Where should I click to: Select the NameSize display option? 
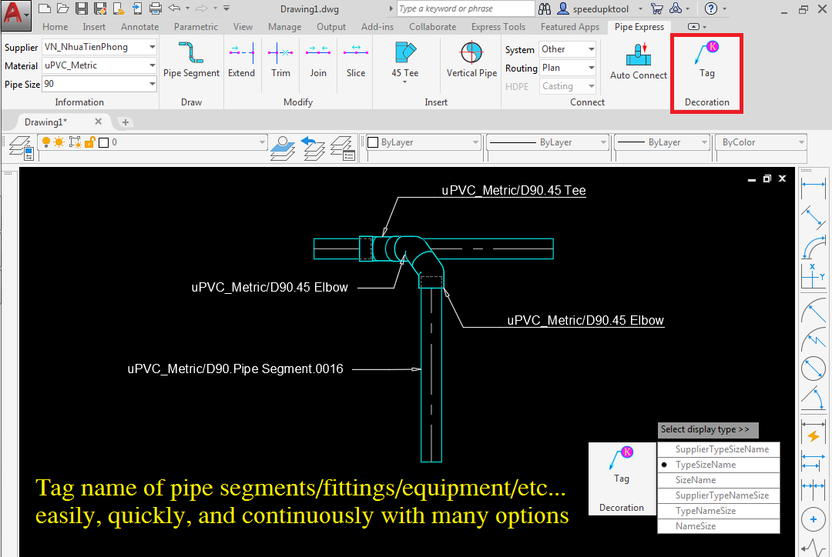click(719, 525)
